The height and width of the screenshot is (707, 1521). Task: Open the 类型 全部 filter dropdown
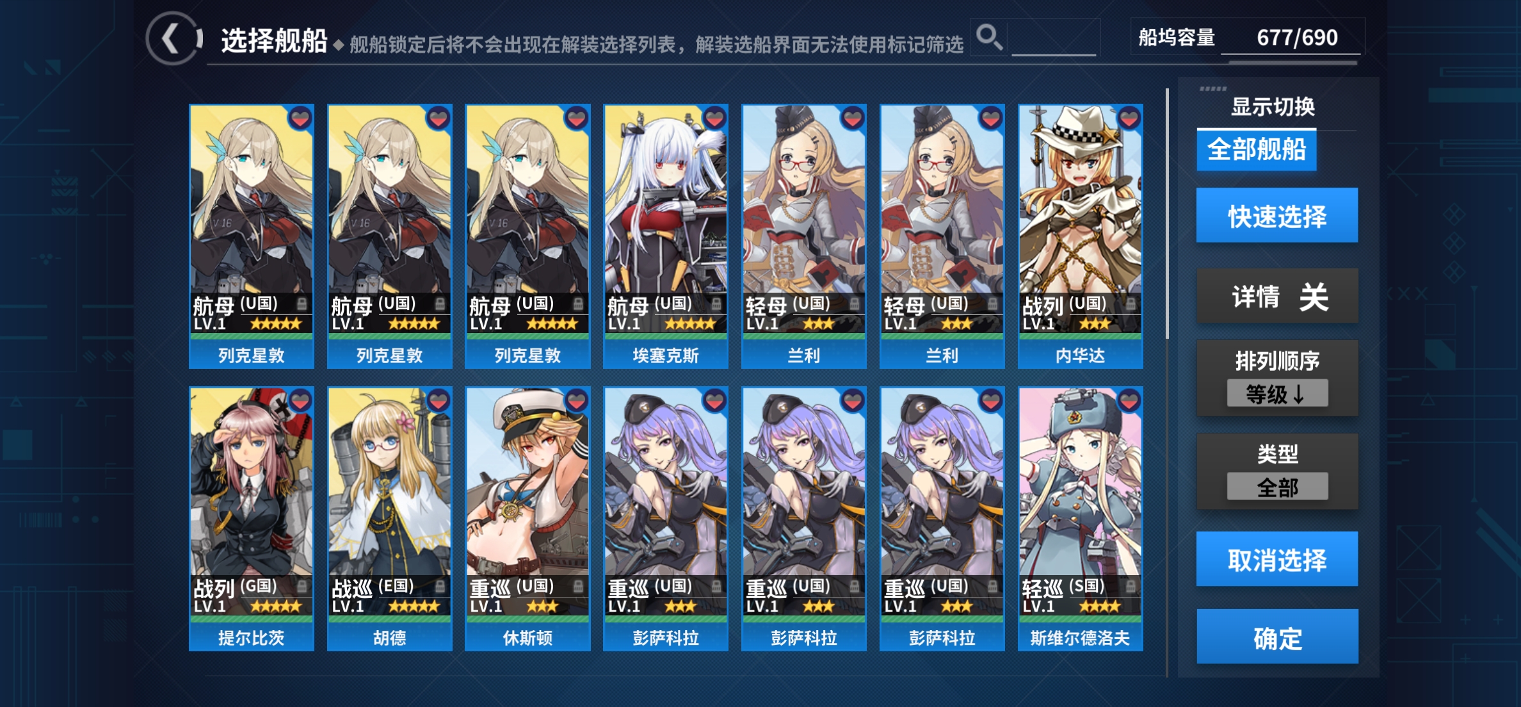(1277, 487)
